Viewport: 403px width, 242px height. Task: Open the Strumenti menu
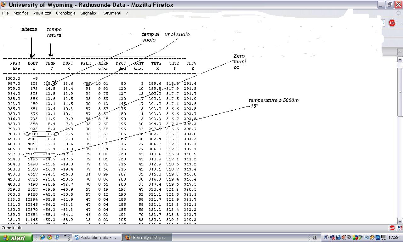point(112,13)
